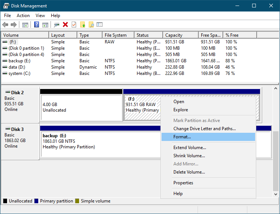Click drive icon beside system (C:)
The image size is (280, 214).
point(5,73)
